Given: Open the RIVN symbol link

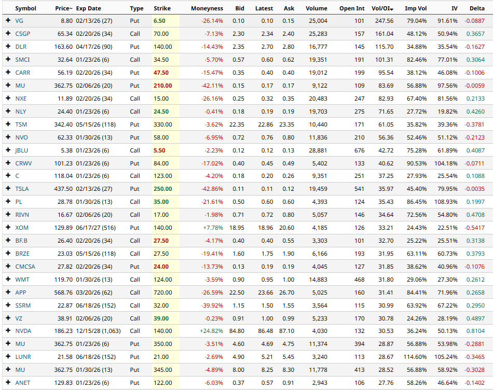Looking at the screenshot, I should (22, 215).
